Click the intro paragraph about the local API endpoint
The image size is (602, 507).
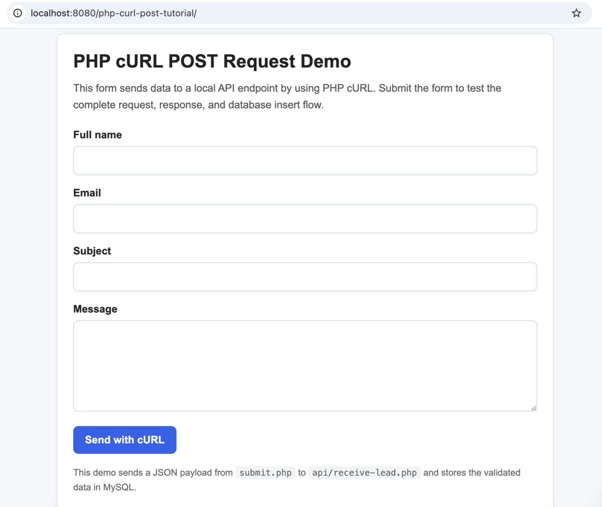[287, 96]
